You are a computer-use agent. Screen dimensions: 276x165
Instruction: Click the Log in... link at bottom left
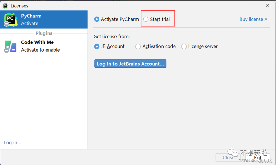[x=12, y=143]
